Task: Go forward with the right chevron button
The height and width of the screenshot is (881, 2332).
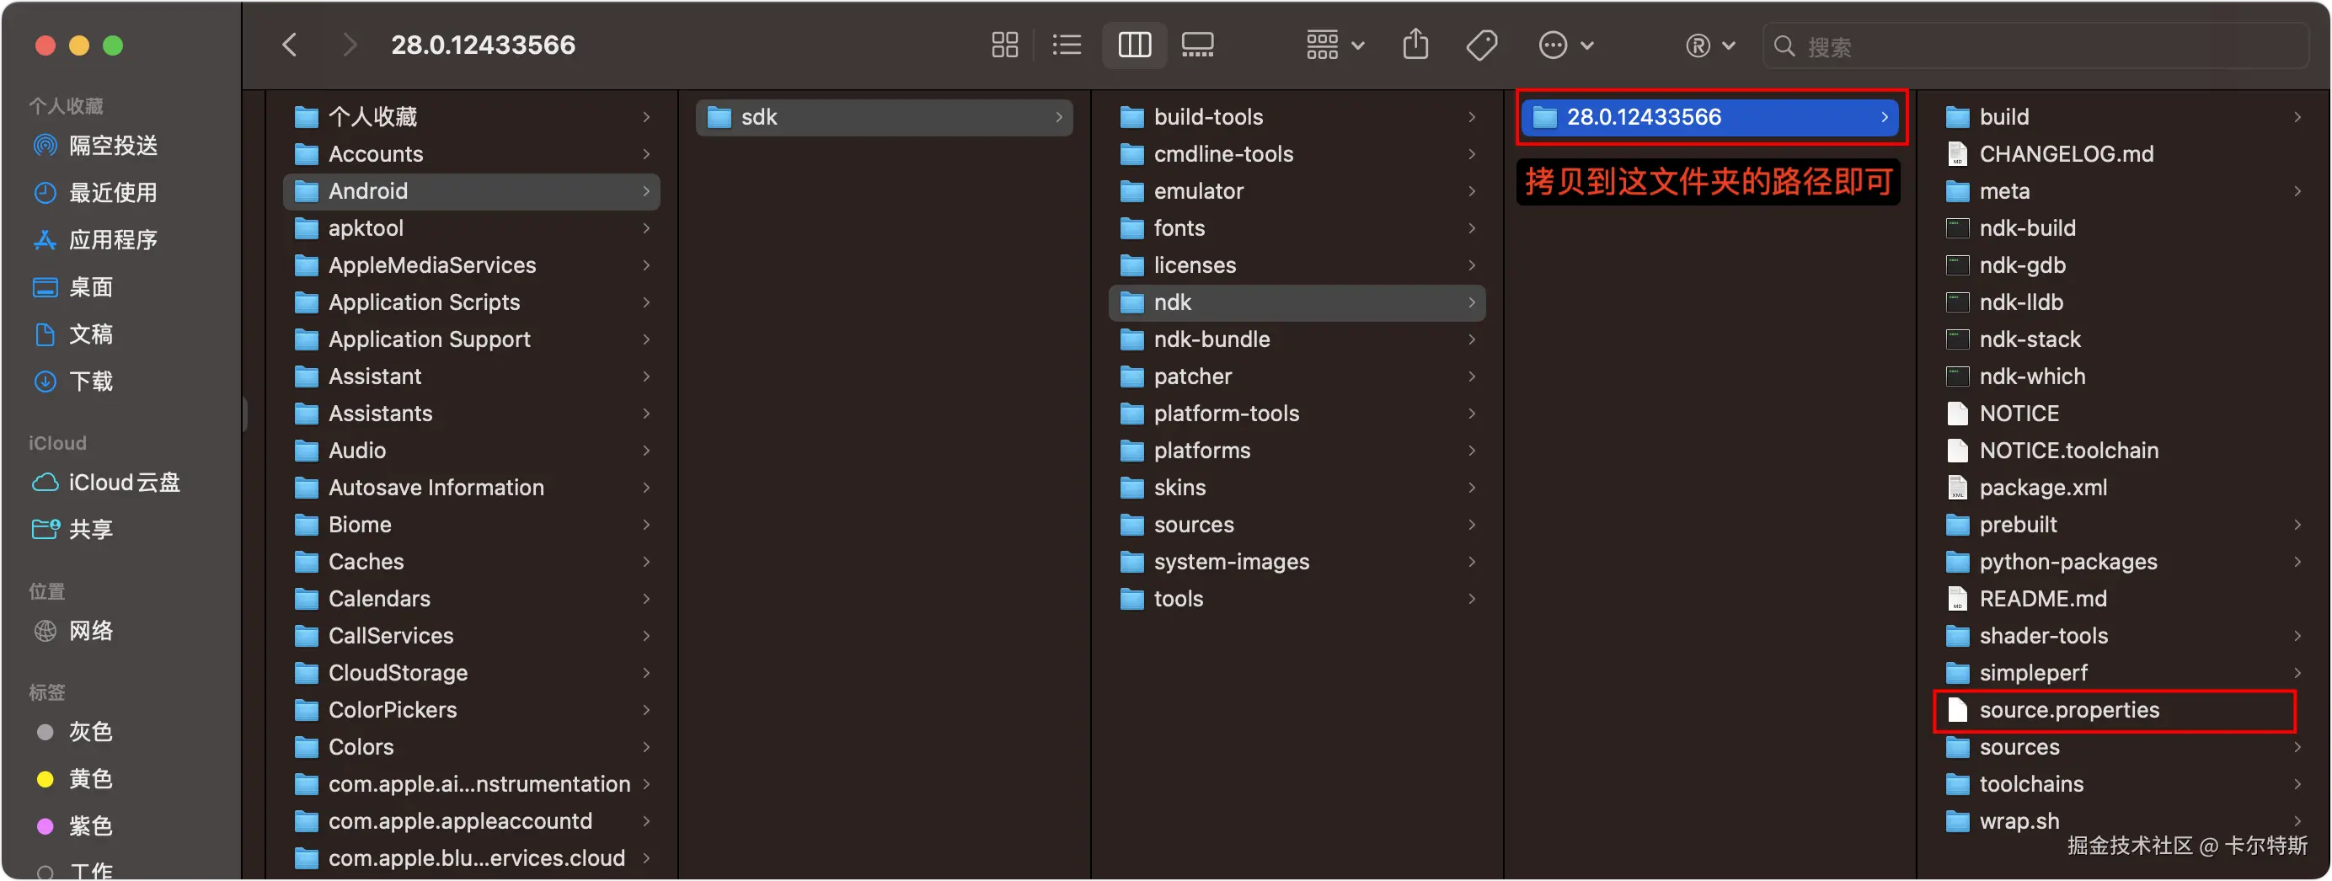Action: click(350, 45)
